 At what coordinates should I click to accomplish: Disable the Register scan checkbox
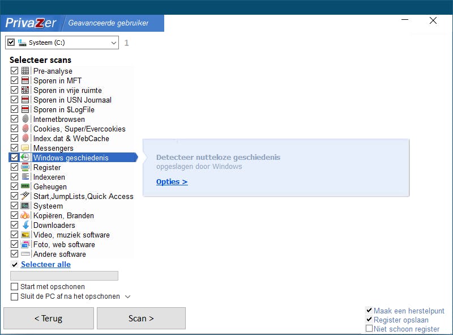[14, 167]
